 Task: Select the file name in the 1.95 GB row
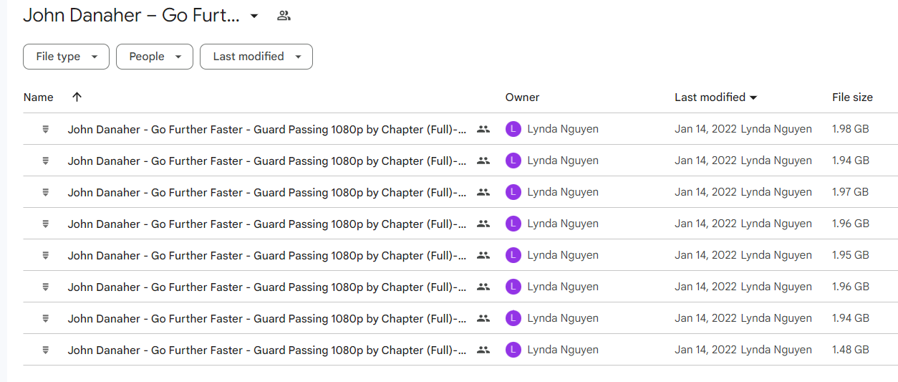pos(267,256)
